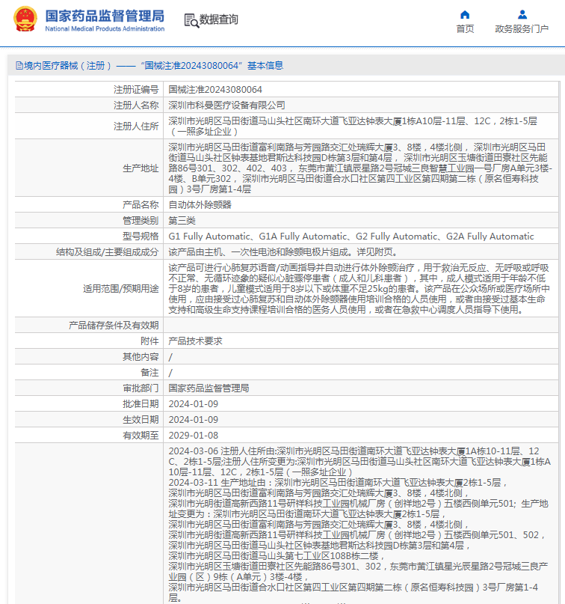Click the 审批部门 value 国家药品监督管理局
565x604 pixels.
pos(209,388)
